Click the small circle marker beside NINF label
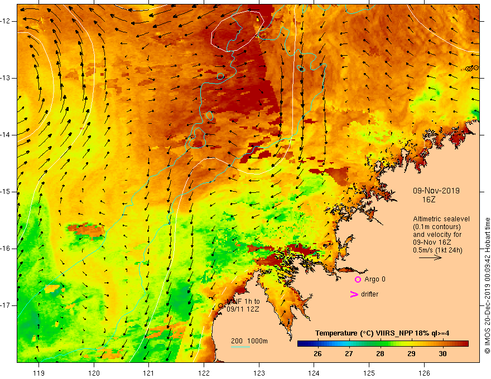Screen dimensions: 491x379 click(x=220, y=305)
